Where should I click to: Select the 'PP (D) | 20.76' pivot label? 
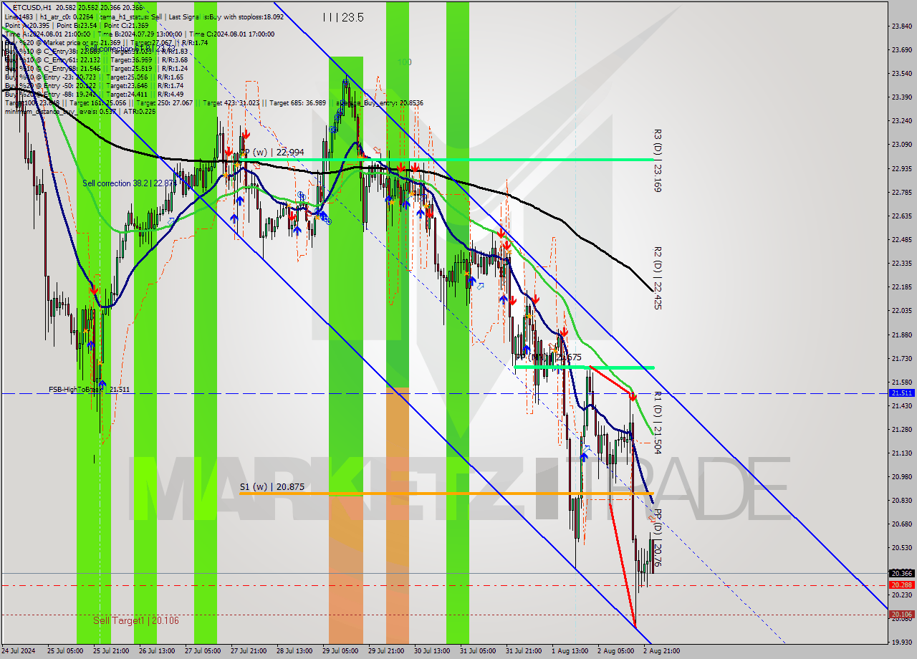(657, 538)
